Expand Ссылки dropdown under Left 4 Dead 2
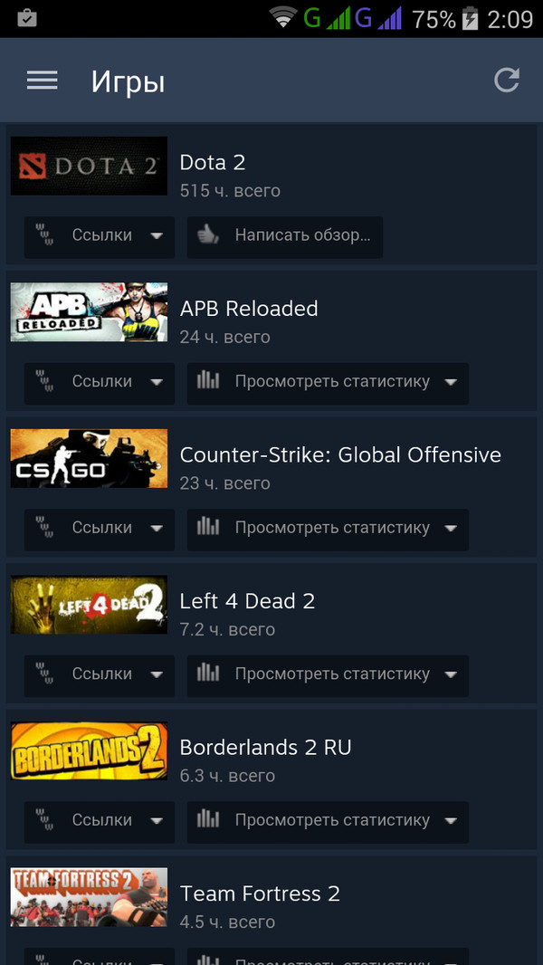Screen dimensions: 543x965 tap(100, 675)
